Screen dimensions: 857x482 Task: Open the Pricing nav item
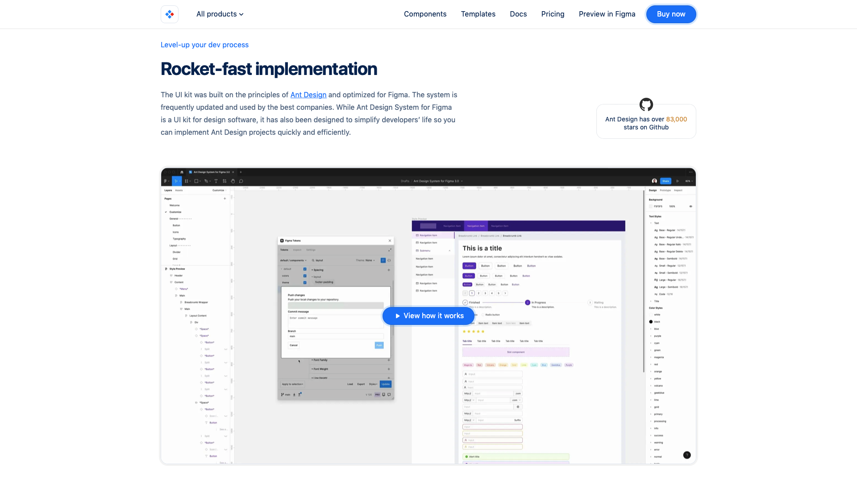tap(553, 14)
